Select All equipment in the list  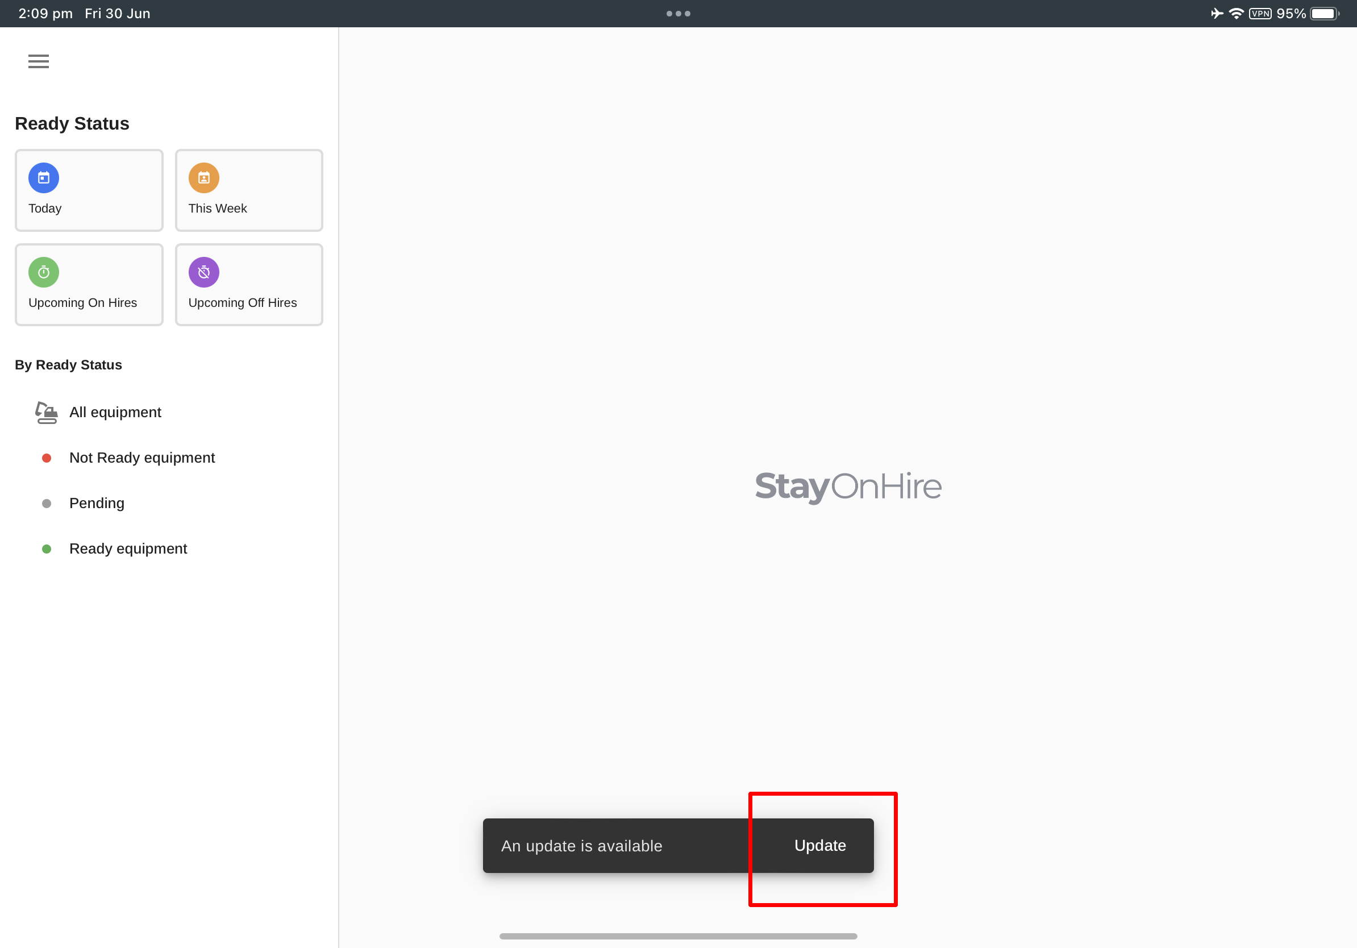(169, 412)
